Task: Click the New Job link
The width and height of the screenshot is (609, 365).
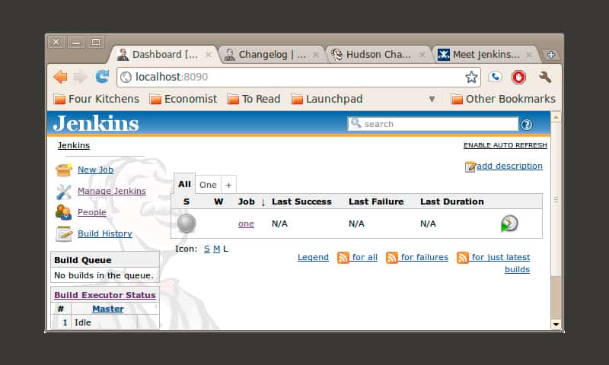Action: pyautogui.click(x=96, y=170)
